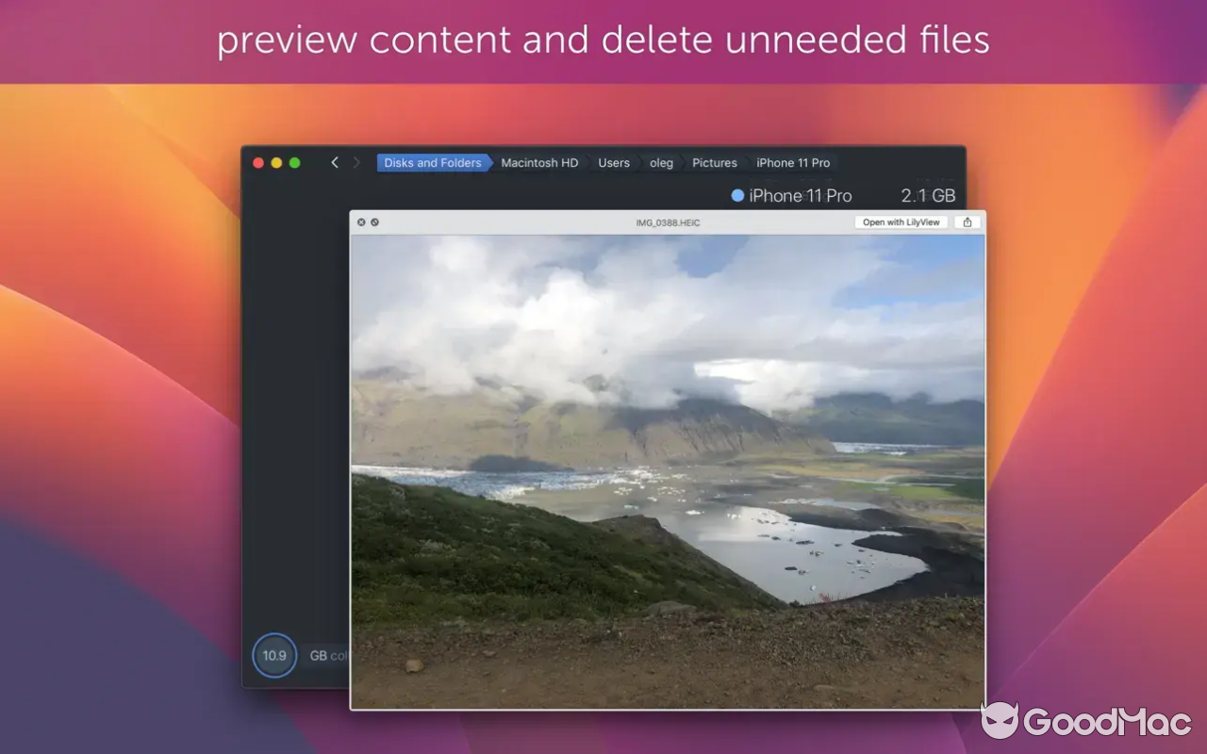Click the circular storage gauge showing 10.9
The width and height of the screenshot is (1207, 754).
click(274, 655)
